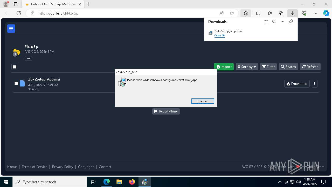Image resolution: width=332 pixels, height=187 pixels.
Task: Download ZokaSetup_App.msi
Action: tap(297, 84)
